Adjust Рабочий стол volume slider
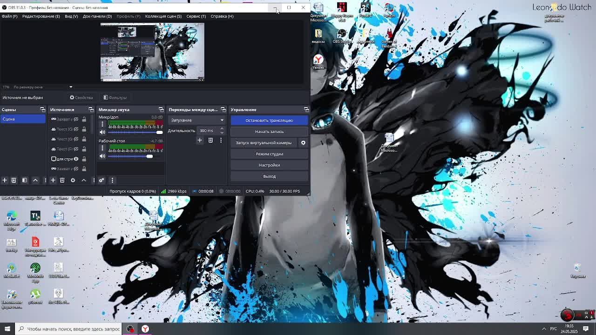 pyautogui.click(x=135, y=156)
